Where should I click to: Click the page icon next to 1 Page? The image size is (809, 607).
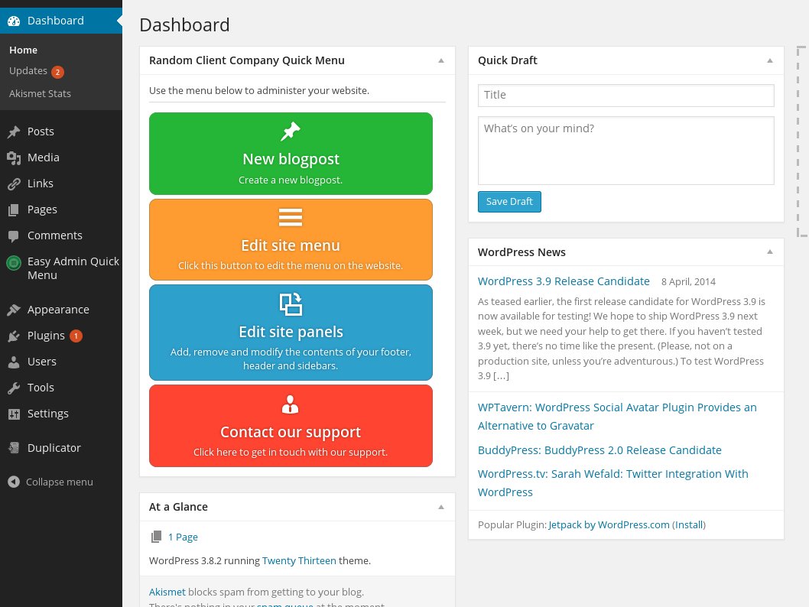point(156,537)
